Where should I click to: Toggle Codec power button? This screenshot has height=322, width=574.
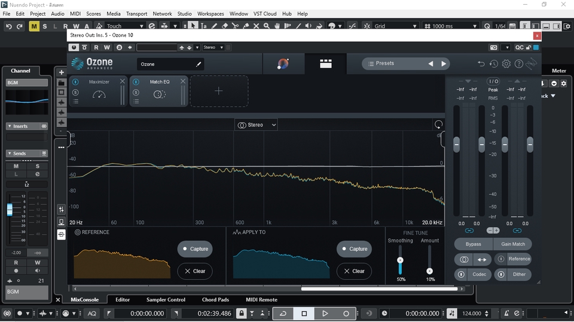pyautogui.click(x=461, y=274)
